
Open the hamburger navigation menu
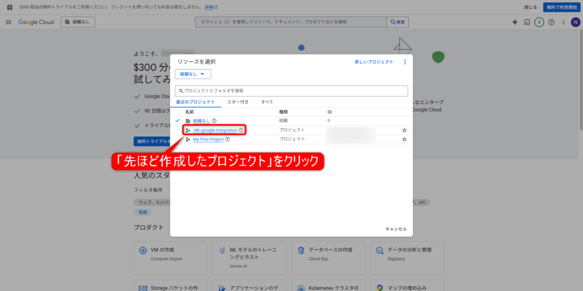pyautogui.click(x=9, y=22)
